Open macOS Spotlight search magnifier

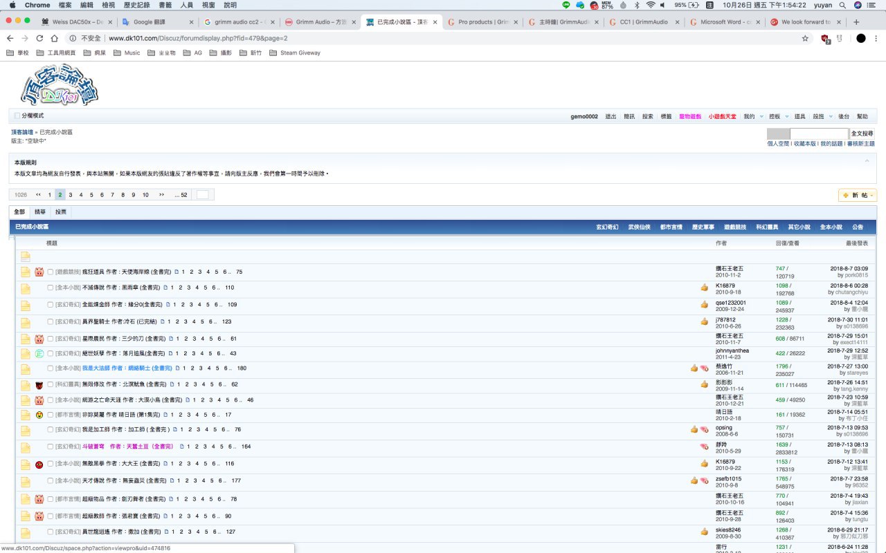coord(842,5)
